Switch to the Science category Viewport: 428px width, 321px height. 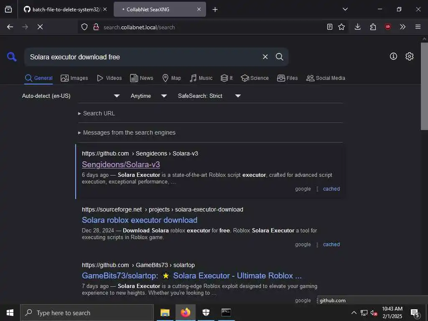[x=255, y=78]
